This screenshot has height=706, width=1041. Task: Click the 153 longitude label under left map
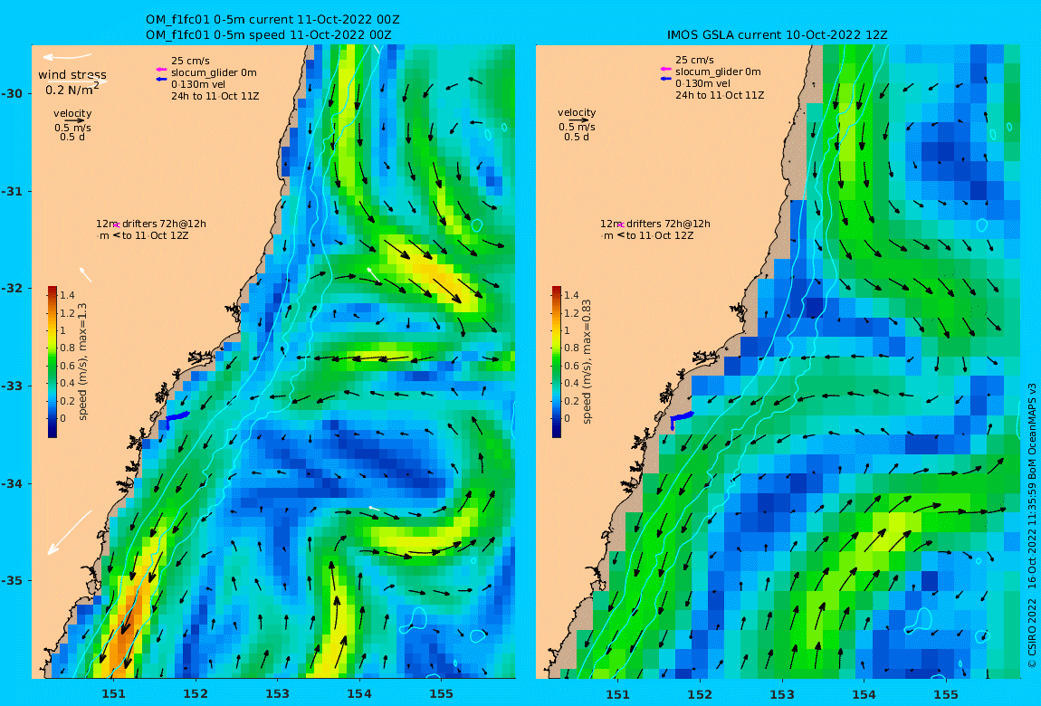pos(278,694)
